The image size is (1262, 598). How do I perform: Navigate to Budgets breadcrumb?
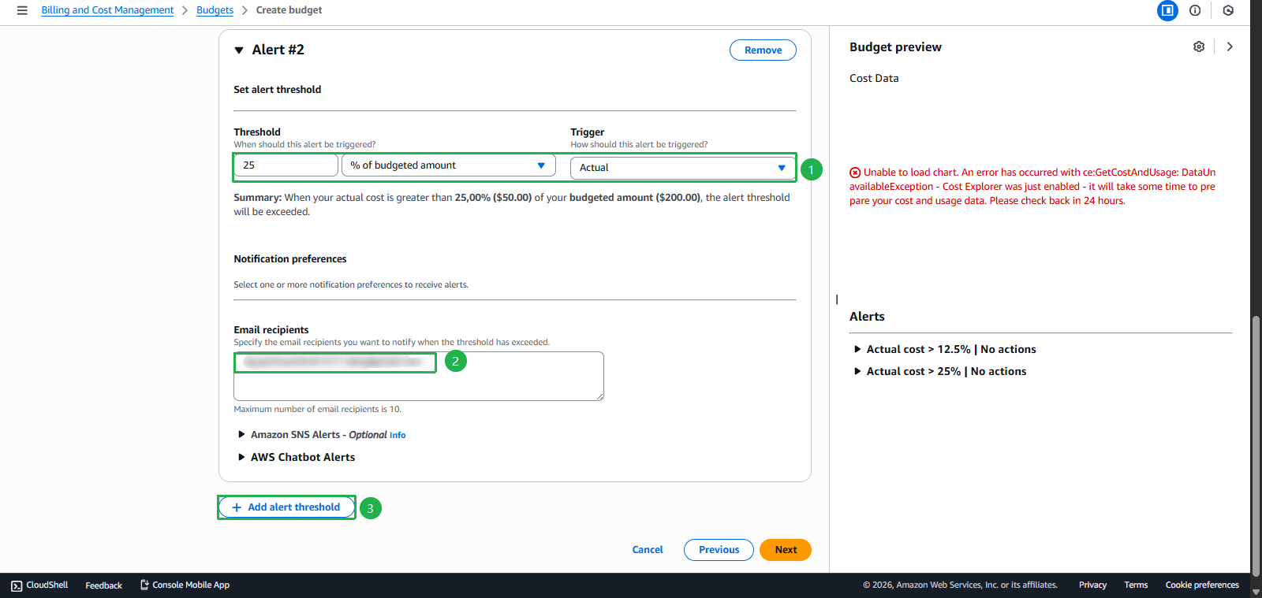point(215,10)
